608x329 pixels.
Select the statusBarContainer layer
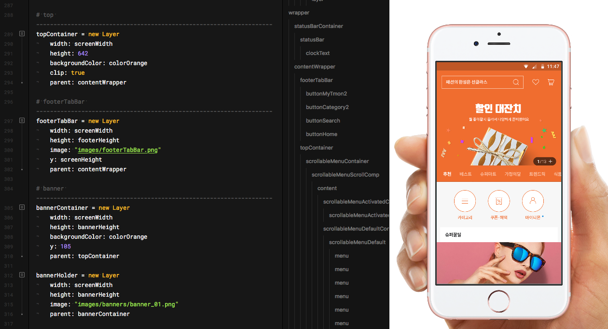318,26
